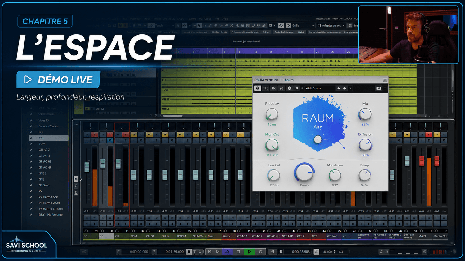The width and height of the screenshot is (465, 261).
Task: Select the Object Selection arrow tool
Action: (199, 25)
